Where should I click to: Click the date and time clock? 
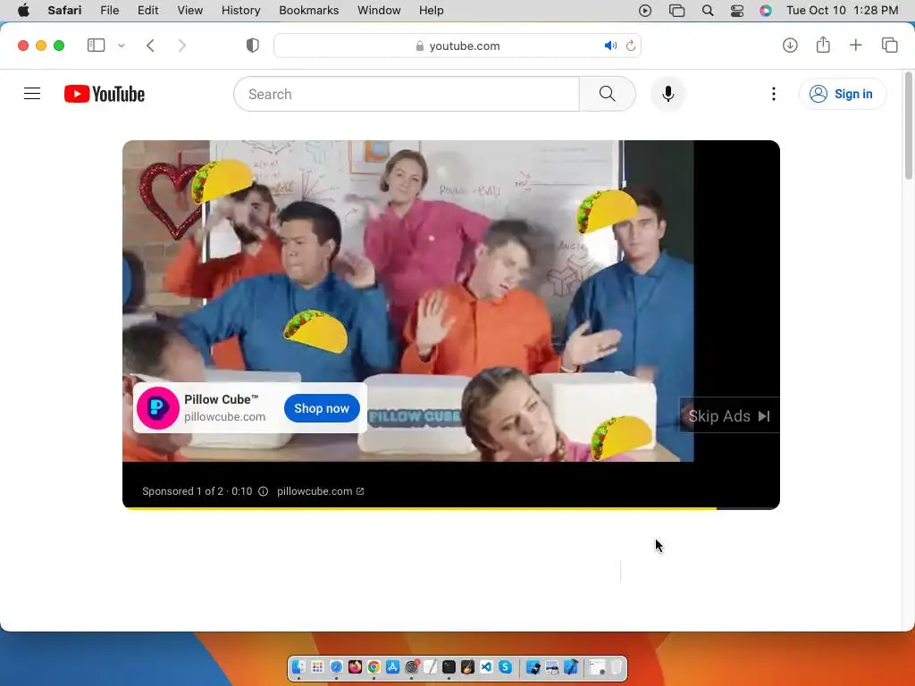[x=842, y=11]
